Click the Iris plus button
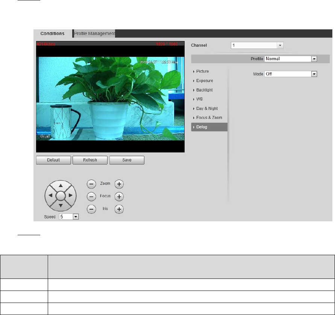The height and width of the screenshot is (315, 335). (119, 209)
